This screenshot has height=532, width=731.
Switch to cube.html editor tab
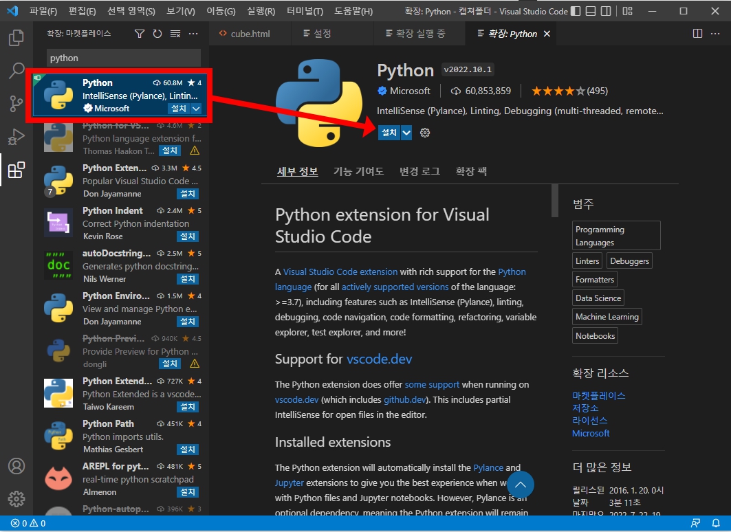pos(250,34)
